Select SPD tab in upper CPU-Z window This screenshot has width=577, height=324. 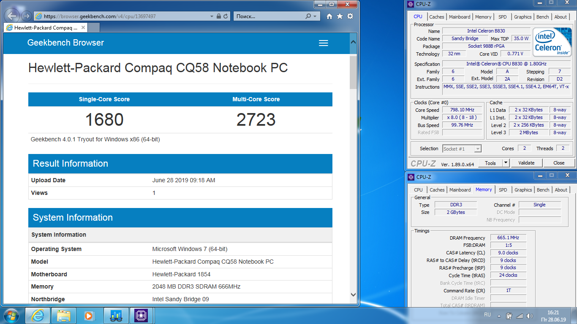502,17
